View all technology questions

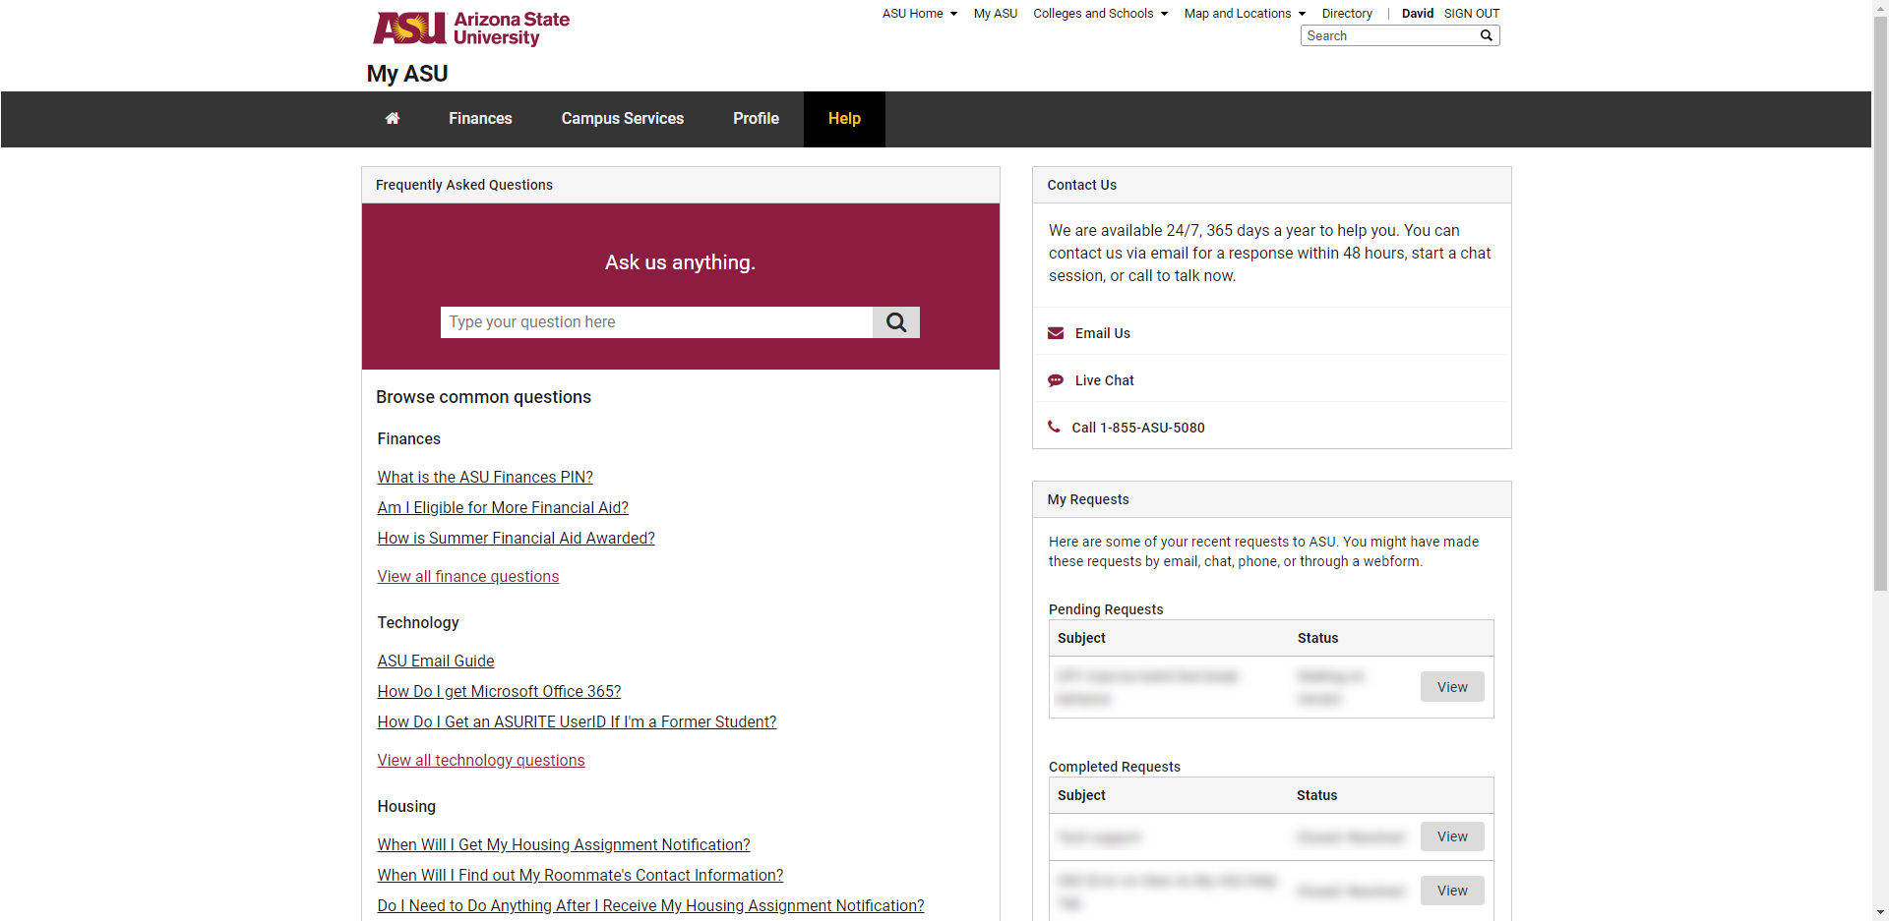(481, 761)
